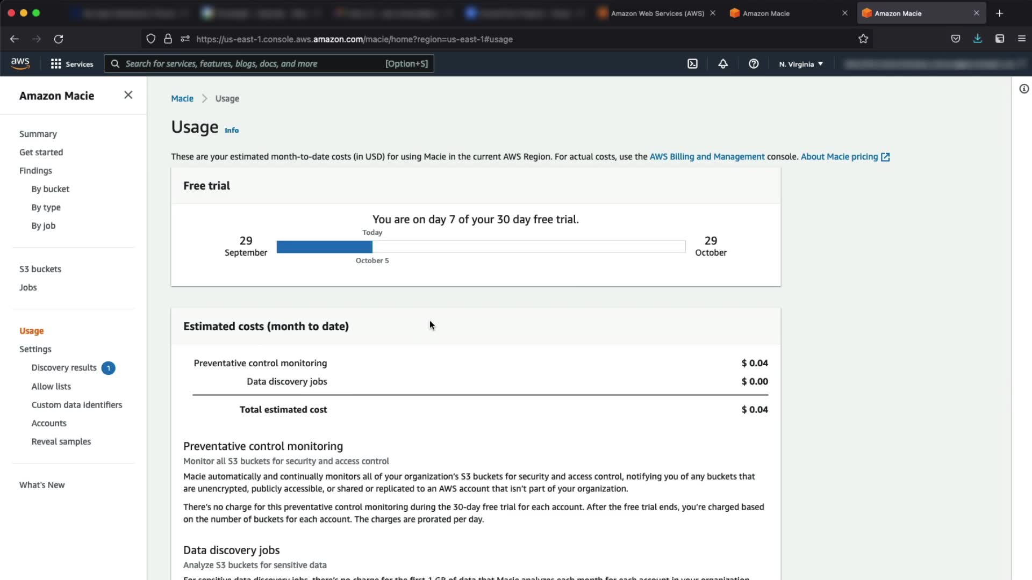Switch to Amazon Web Services (AWS) tab

(x=657, y=13)
